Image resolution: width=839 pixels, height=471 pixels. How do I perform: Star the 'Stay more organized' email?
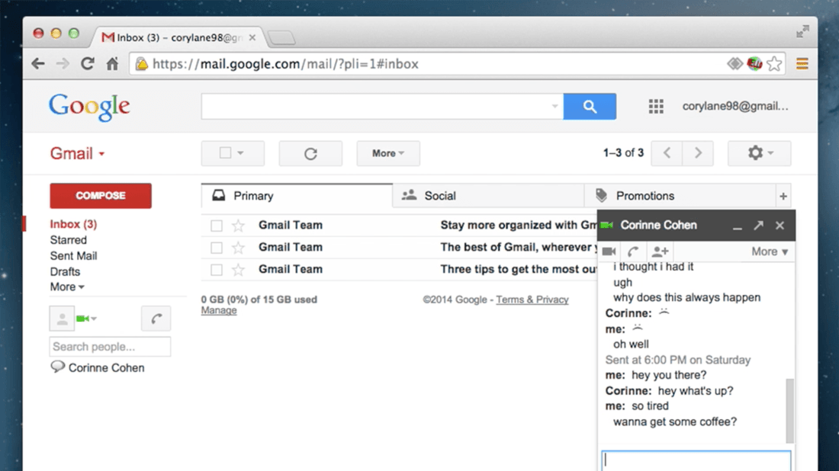pyautogui.click(x=238, y=226)
